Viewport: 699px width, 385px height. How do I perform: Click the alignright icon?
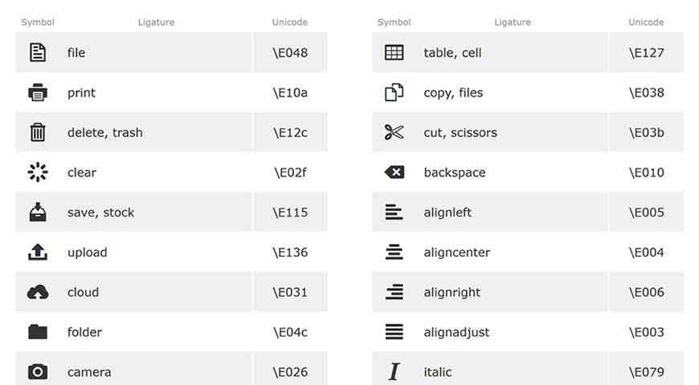tap(394, 292)
